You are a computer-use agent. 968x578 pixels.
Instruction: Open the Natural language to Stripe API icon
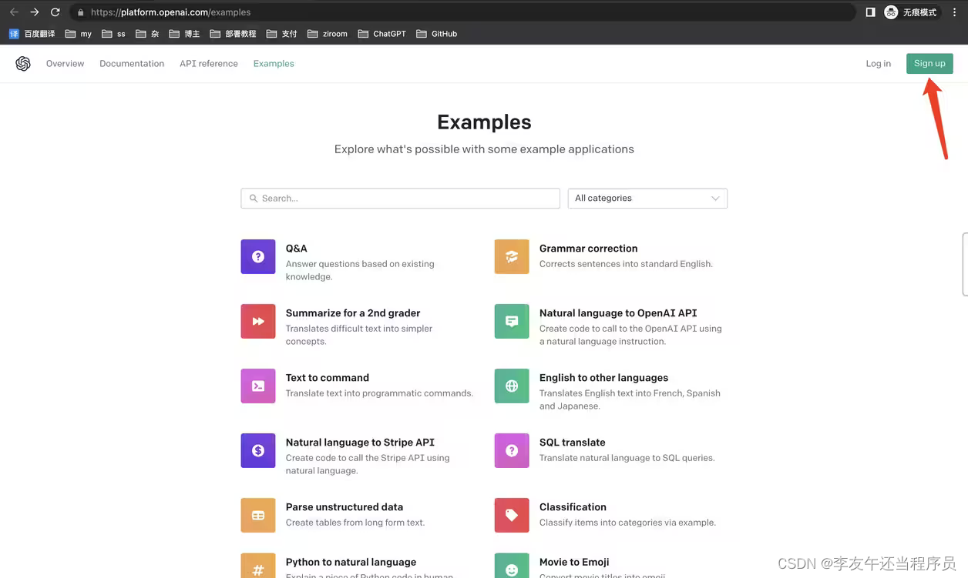(258, 451)
